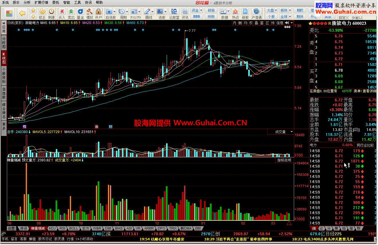This screenshot has height=245, width=378.
Task: Open the 系统 system menu
Action: point(5,3)
